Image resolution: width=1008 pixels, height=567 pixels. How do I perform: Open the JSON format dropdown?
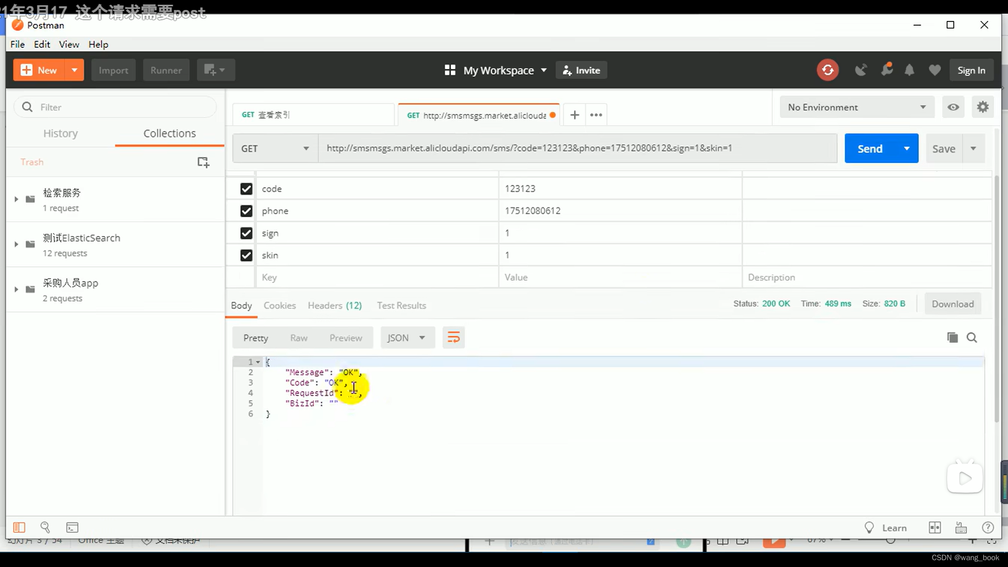point(407,338)
